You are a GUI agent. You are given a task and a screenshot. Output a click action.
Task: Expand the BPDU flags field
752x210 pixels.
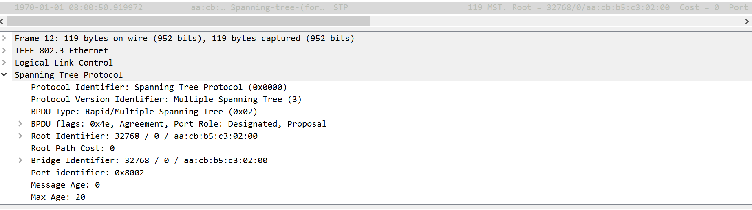coord(20,124)
